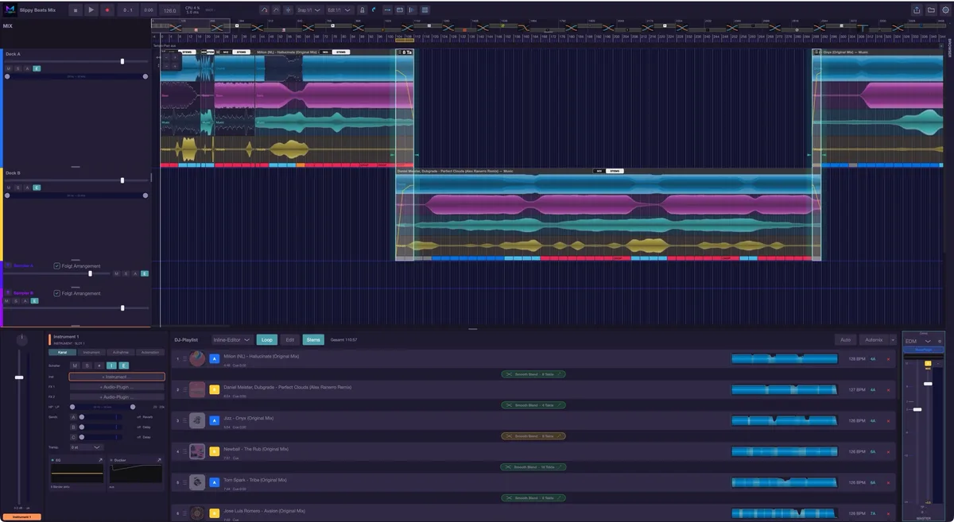Remove the Jizz - Onyx track with X
This screenshot has height=522, width=954.
[888, 421]
